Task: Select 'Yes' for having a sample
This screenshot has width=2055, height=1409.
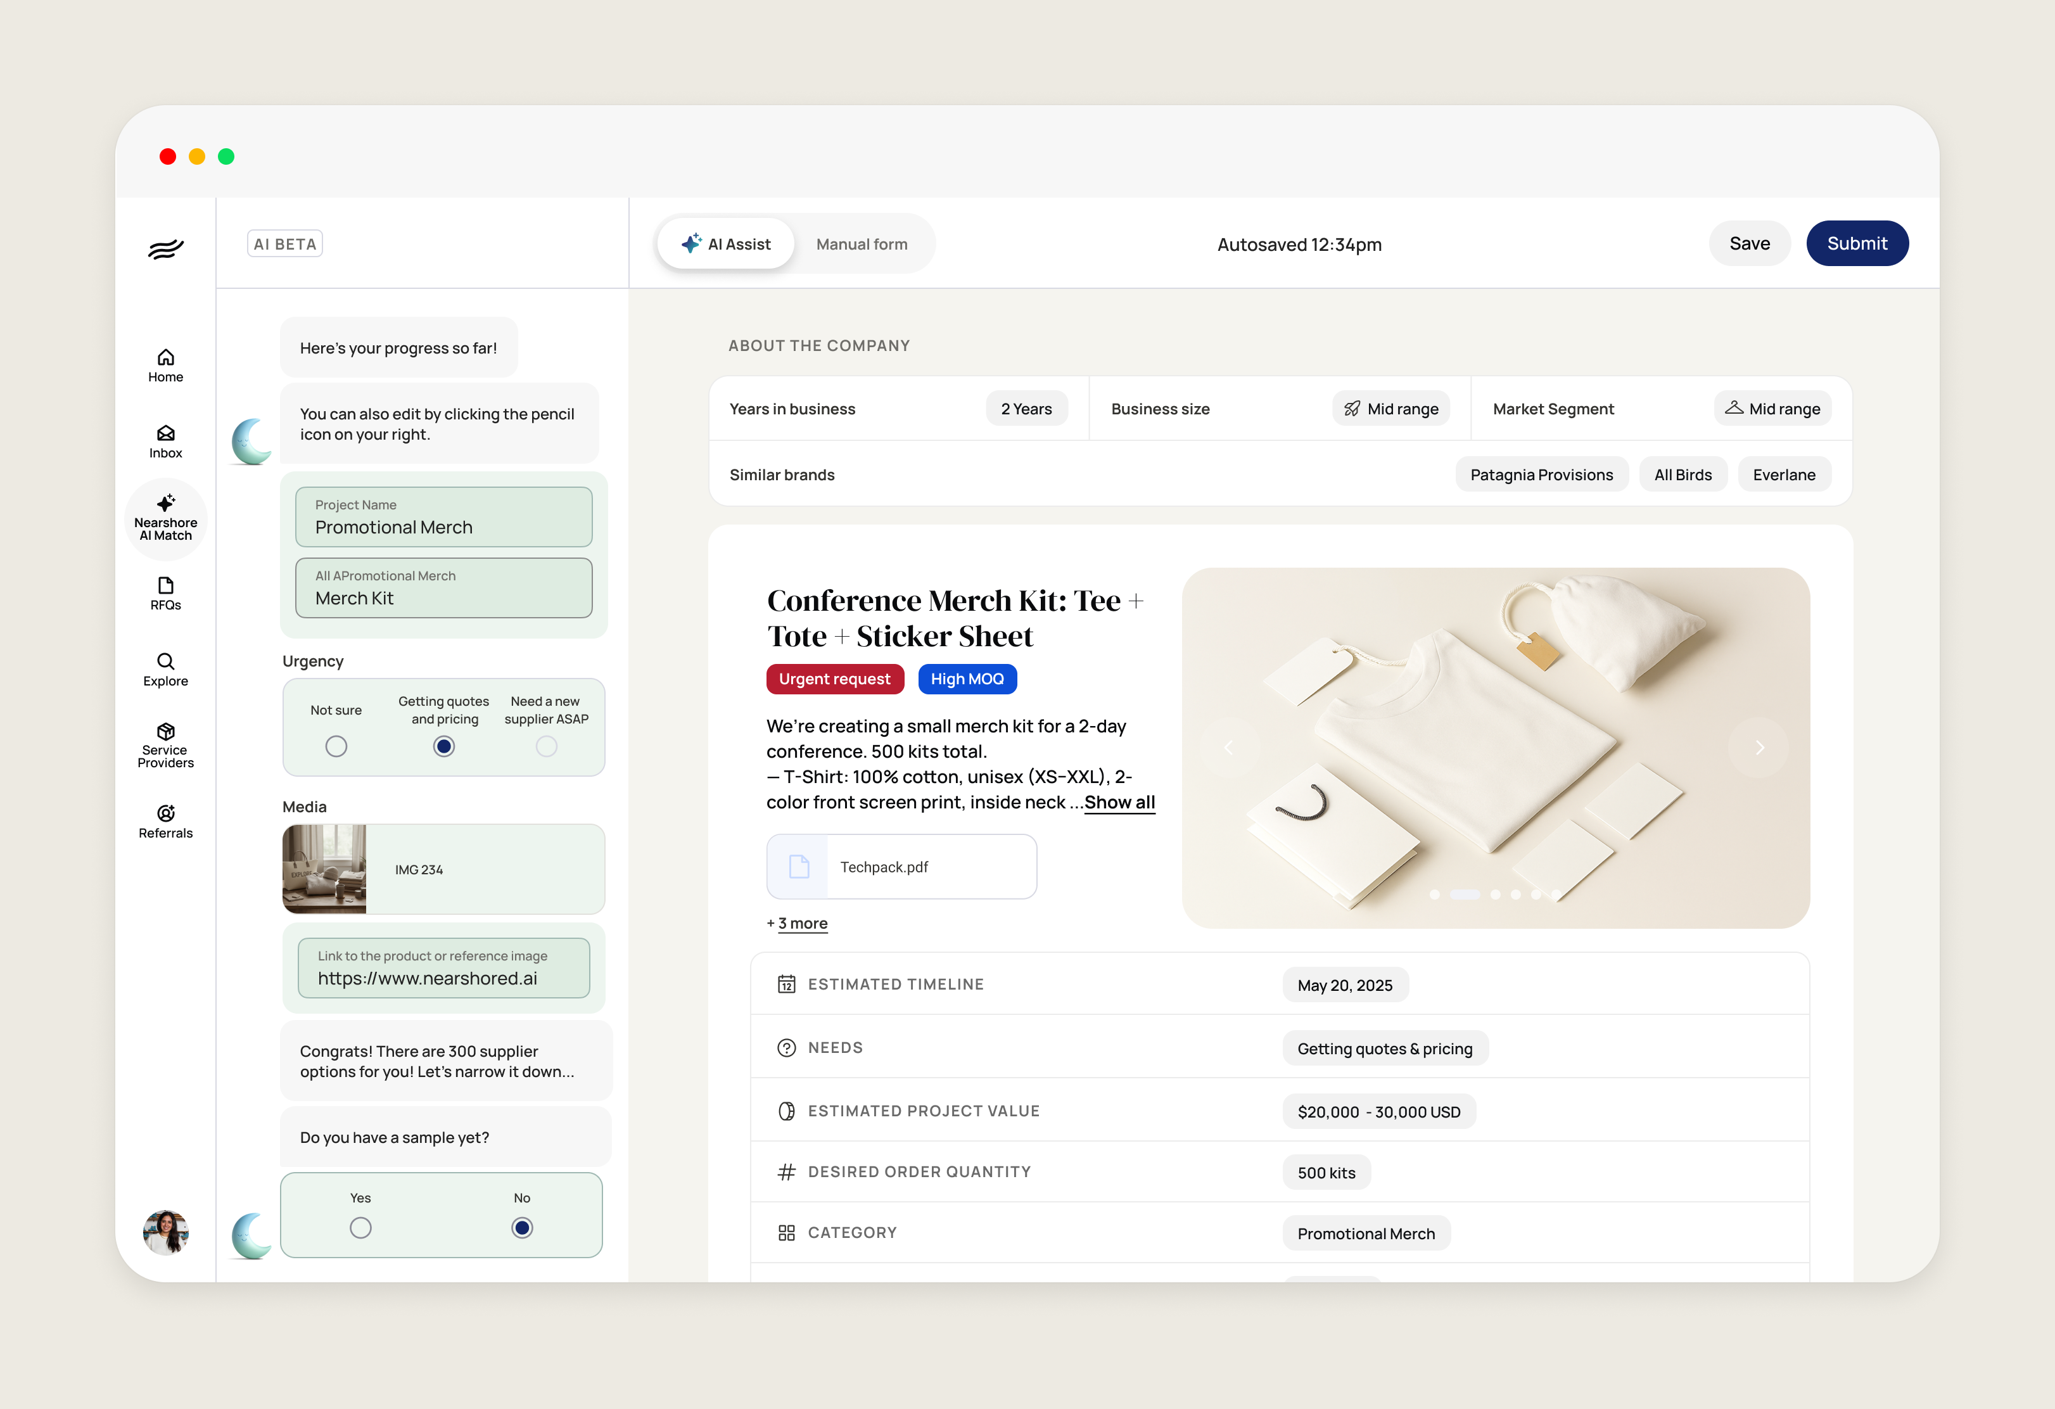Action: coord(361,1228)
